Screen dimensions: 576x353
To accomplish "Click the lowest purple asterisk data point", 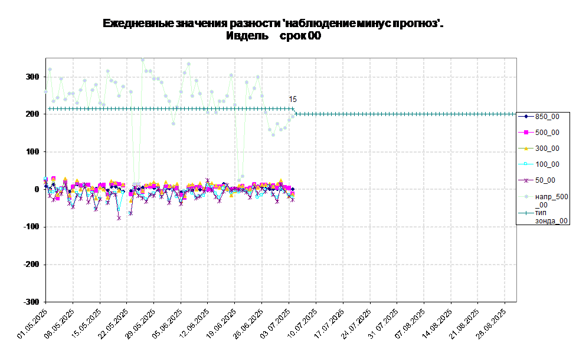I will [x=119, y=218].
